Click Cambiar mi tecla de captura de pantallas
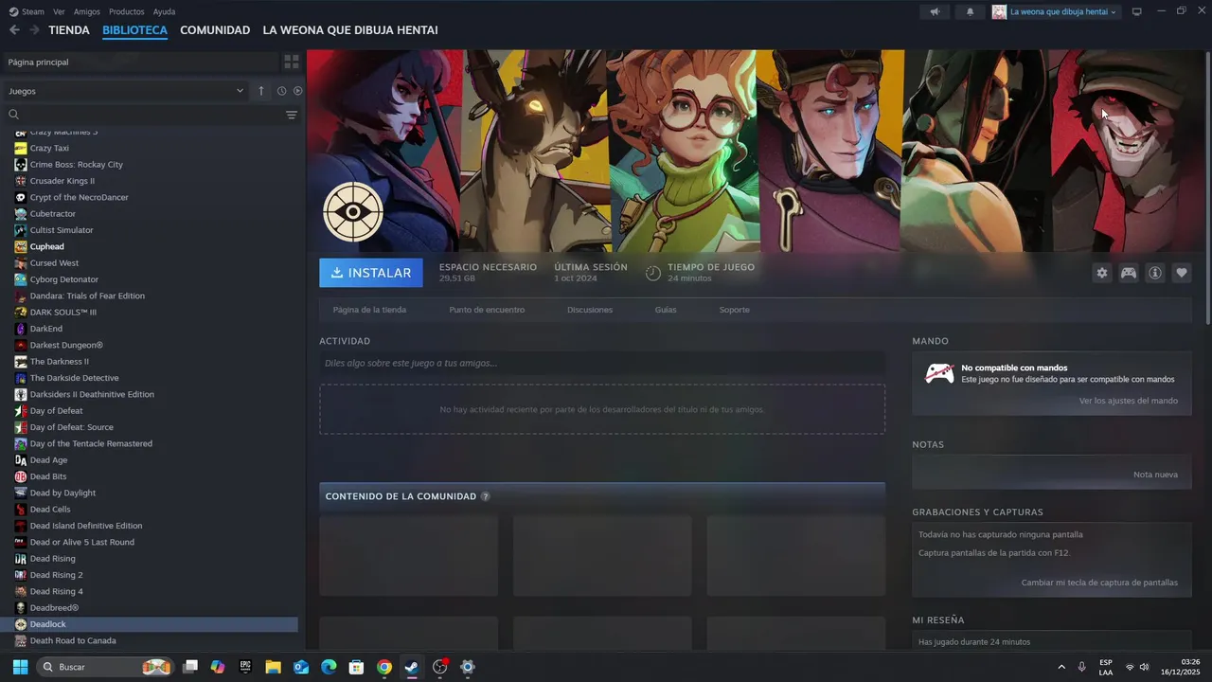 pos(1099,583)
